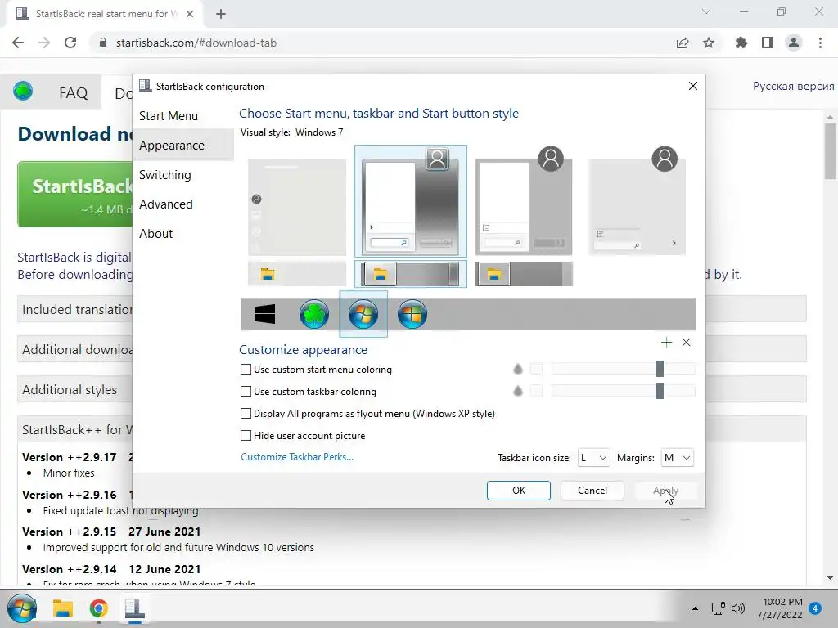Open File Explorer from the taskbar

pos(62,608)
